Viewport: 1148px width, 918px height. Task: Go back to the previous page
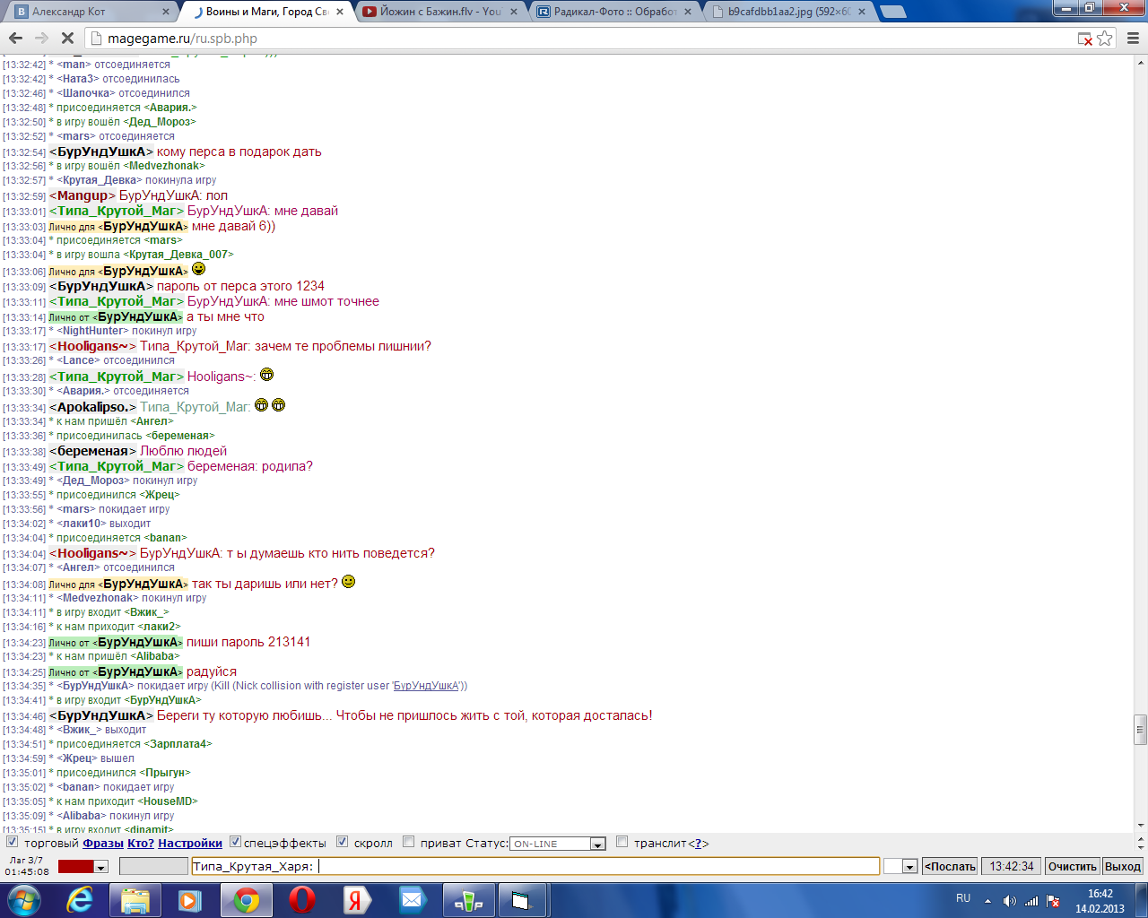15,39
